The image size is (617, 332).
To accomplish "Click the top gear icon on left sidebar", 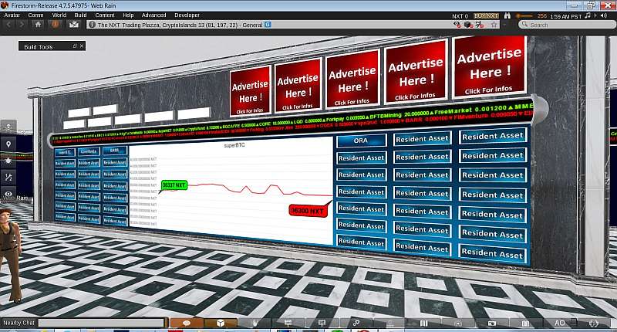I will (x=8, y=127).
